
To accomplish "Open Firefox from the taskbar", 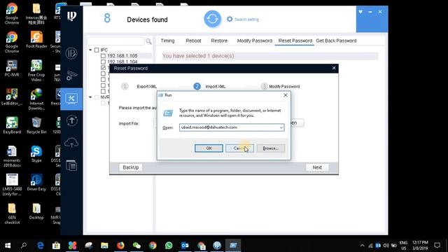I will [x=120, y=246].
